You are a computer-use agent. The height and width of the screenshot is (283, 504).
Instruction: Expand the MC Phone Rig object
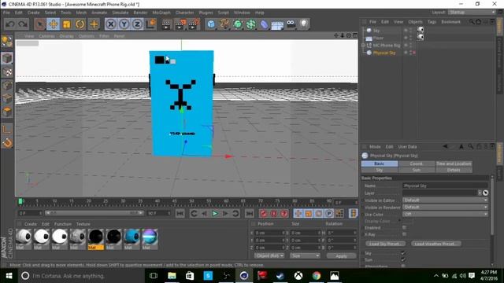coord(363,46)
